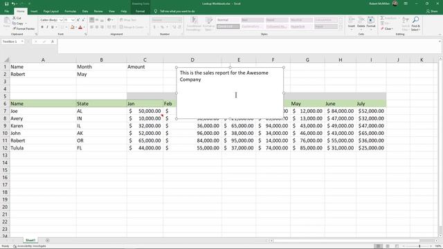Select the Format Painter brush

(x=14, y=28)
